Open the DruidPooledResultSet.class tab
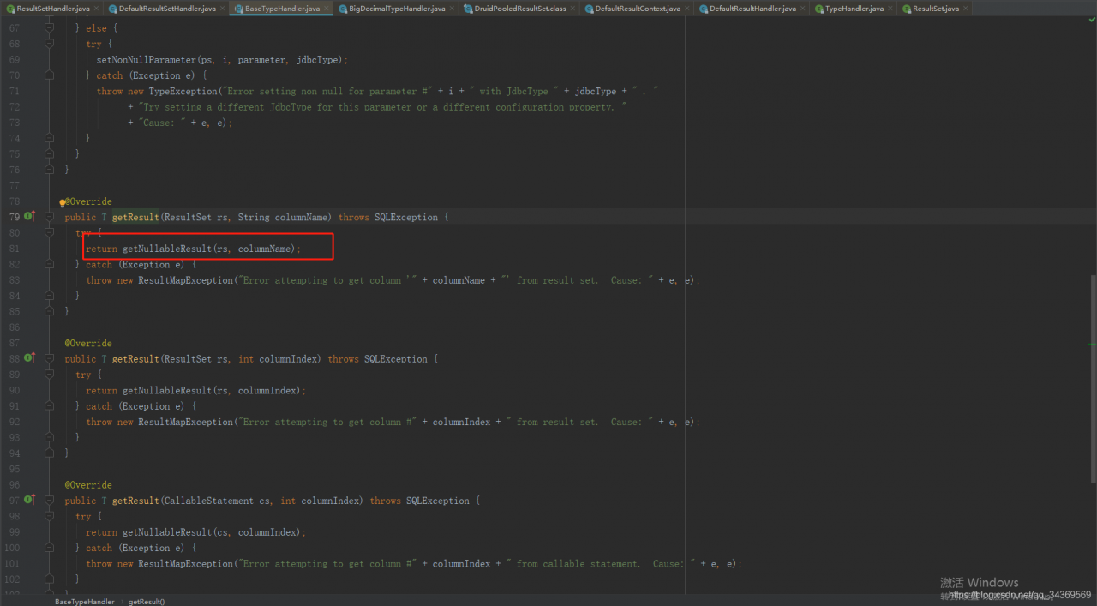Viewport: 1097px width, 606px height. coord(520,8)
